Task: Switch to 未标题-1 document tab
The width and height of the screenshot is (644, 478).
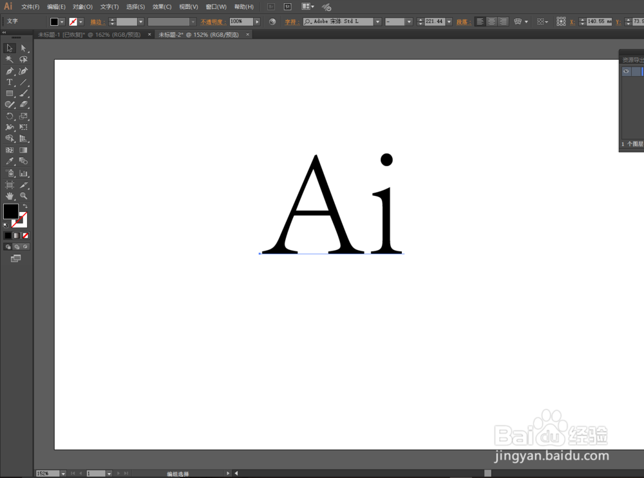Action: coord(90,35)
